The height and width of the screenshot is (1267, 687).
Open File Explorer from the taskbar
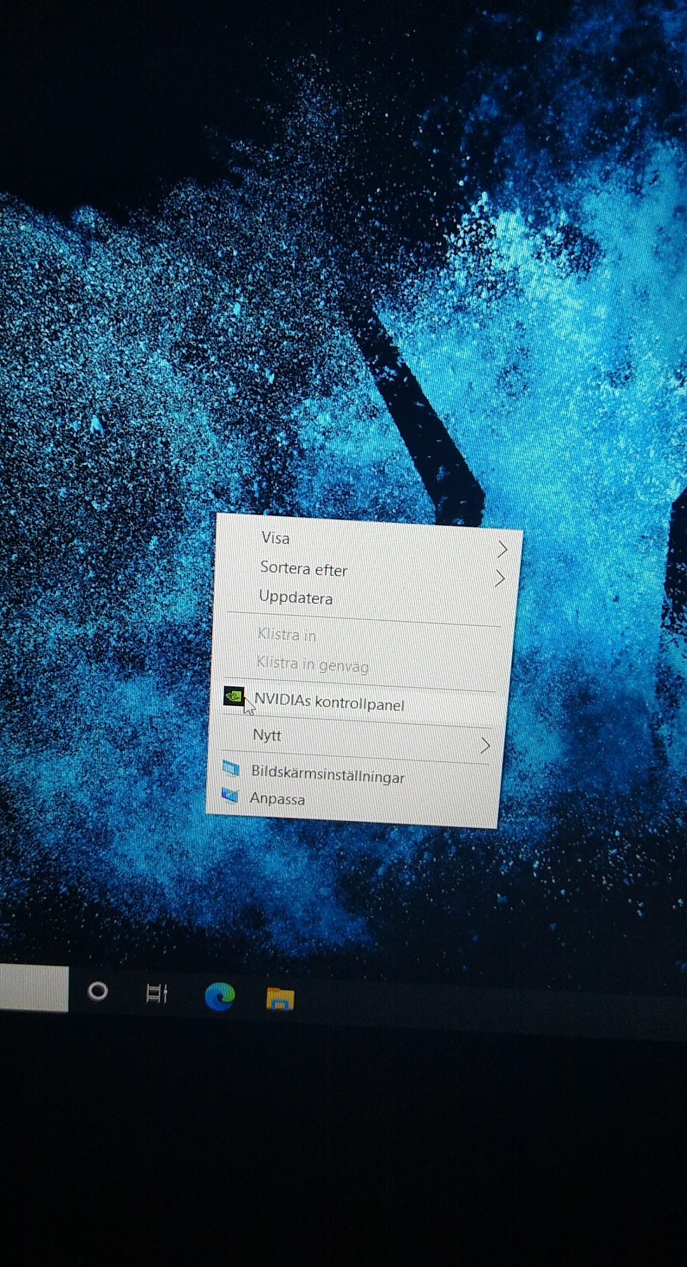point(280,998)
